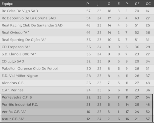Click S.D. Llano 2.000 "A" team
The height and width of the screenshot is (123, 154).
point(19,54)
